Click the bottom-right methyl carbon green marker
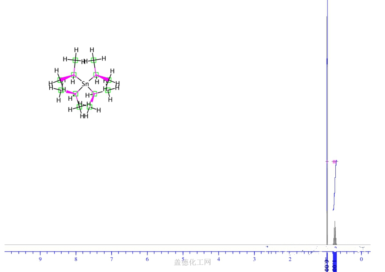The width and height of the screenshot is (385, 272). tap(89, 107)
